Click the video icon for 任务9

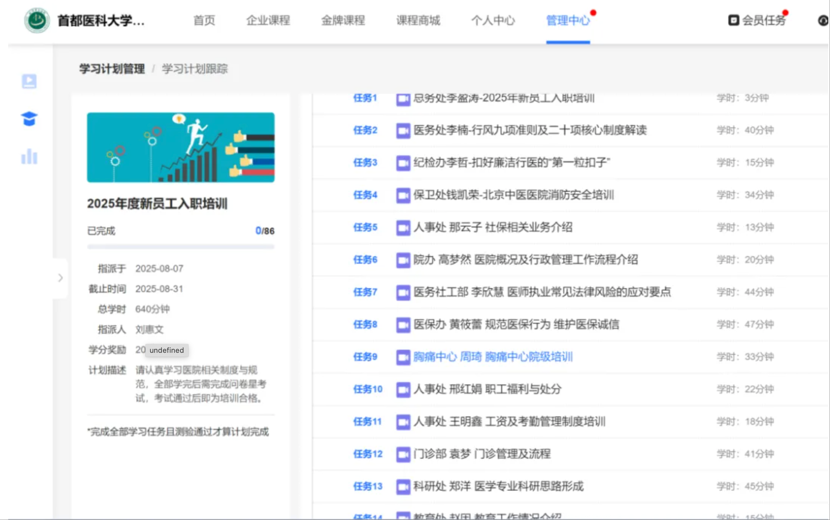pos(403,357)
